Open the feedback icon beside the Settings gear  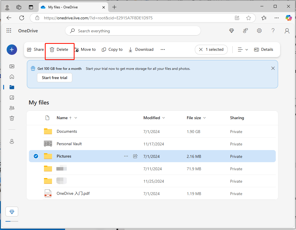point(245,31)
